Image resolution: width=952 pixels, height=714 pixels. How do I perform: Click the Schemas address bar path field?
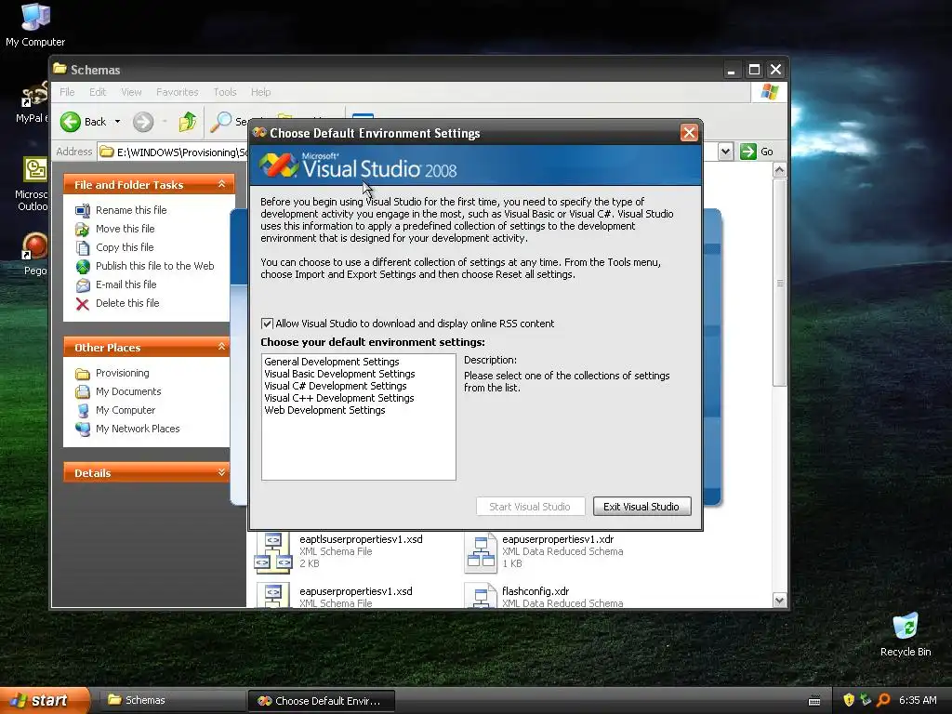173,152
